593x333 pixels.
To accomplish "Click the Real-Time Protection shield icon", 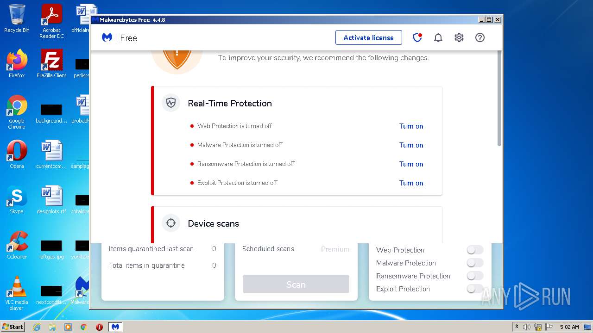I will click(x=171, y=103).
